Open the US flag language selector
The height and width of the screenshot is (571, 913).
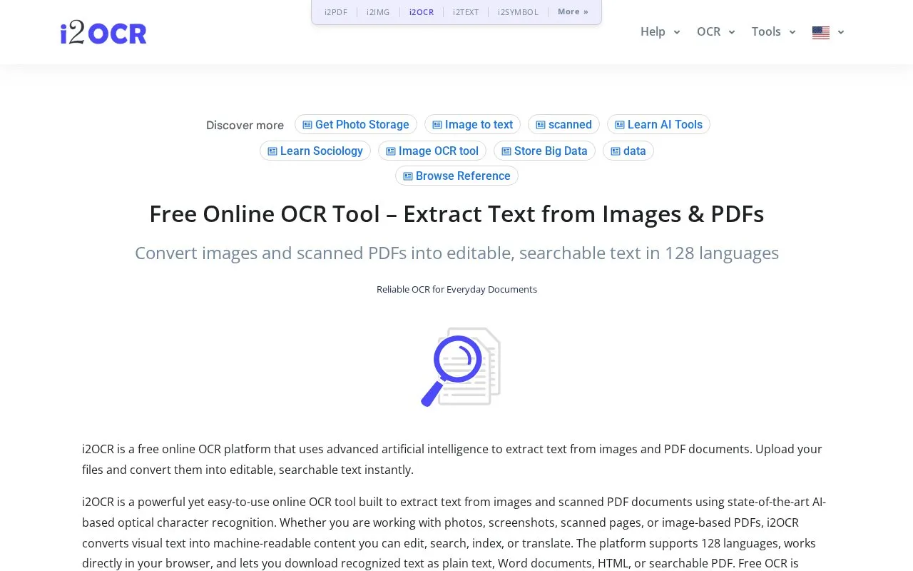pyautogui.click(x=821, y=32)
